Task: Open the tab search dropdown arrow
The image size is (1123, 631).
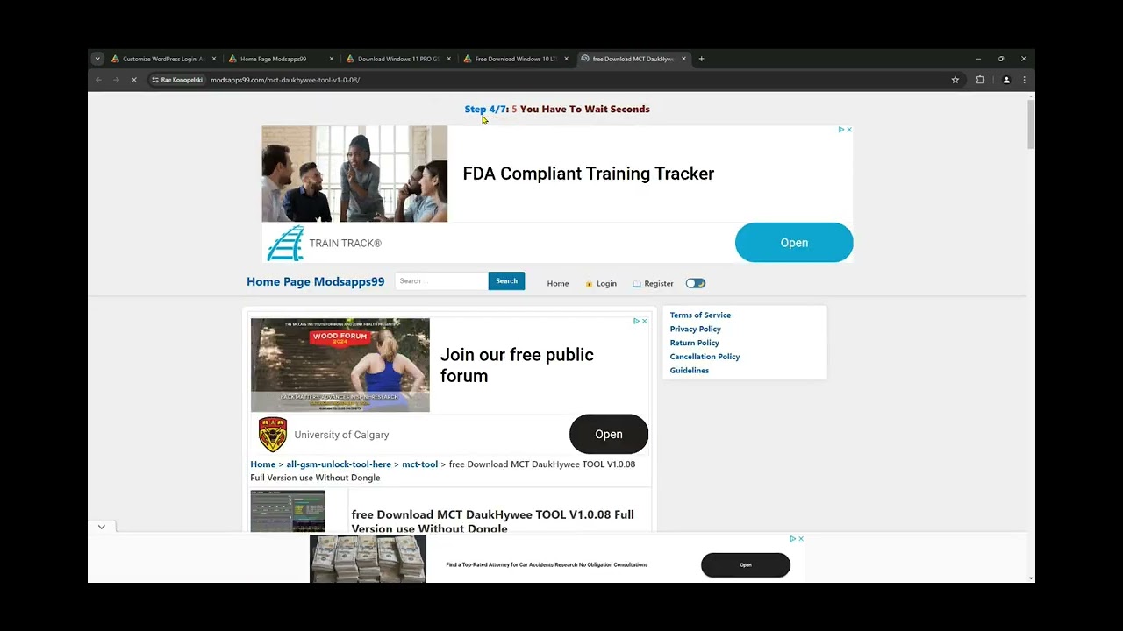Action: coord(97,59)
